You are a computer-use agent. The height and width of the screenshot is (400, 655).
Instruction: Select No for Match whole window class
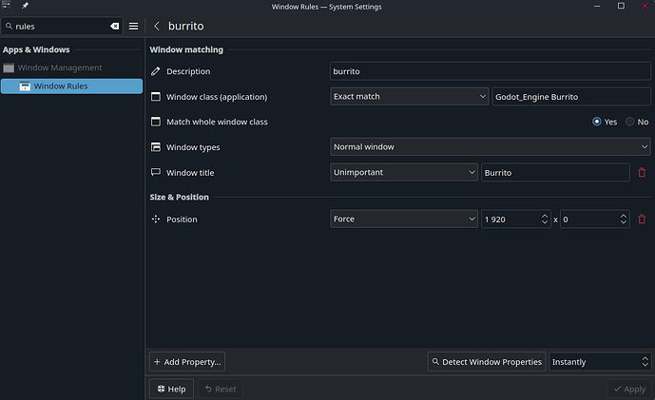(x=630, y=122)
